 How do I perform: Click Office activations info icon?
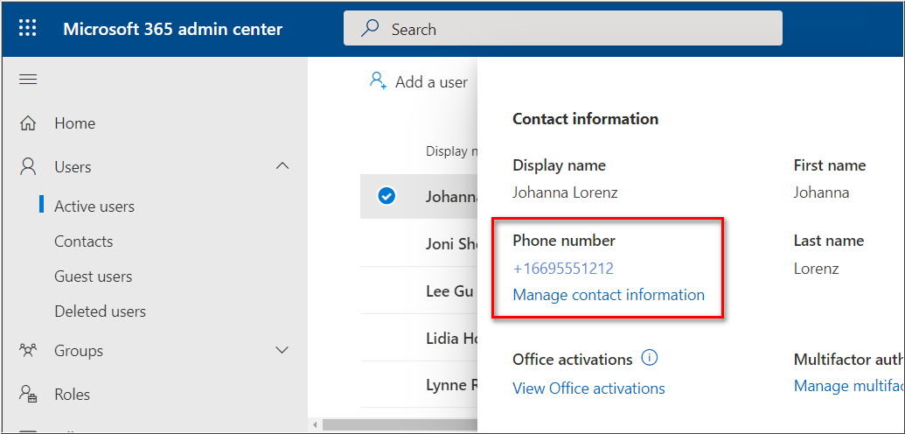click(649, 358)
